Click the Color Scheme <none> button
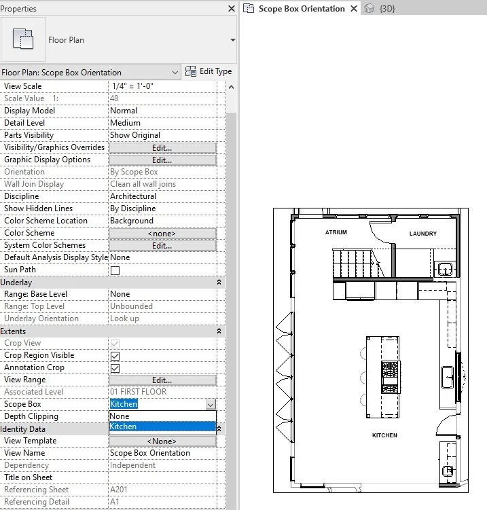This screenshot has width=487, height=510. pos(162,234)
